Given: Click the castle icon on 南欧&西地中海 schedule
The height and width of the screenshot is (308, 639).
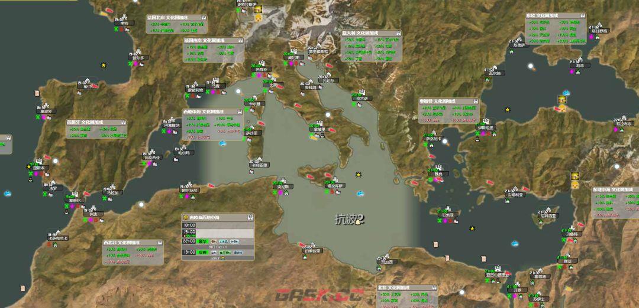Looking at the screenshot, I should point(250,217).
